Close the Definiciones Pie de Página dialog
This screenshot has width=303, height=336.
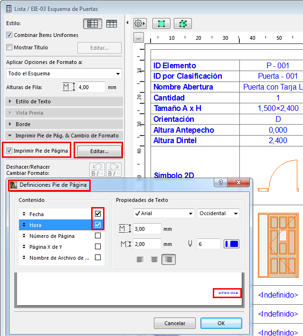[x=238, y=182]
